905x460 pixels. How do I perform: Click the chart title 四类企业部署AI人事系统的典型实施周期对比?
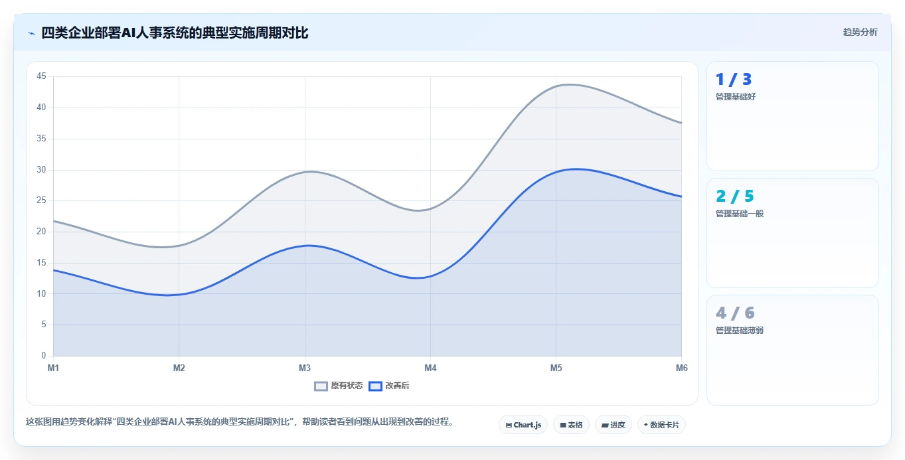(175, 33)
